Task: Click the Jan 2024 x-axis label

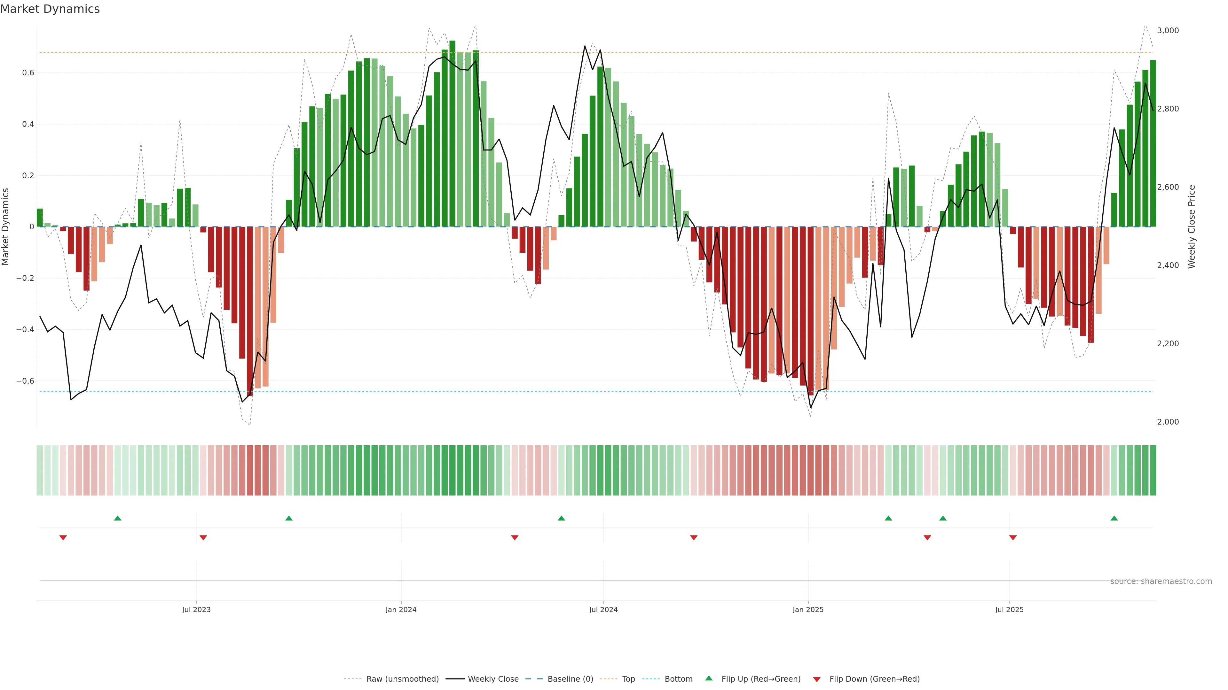Action: [401, 609]
